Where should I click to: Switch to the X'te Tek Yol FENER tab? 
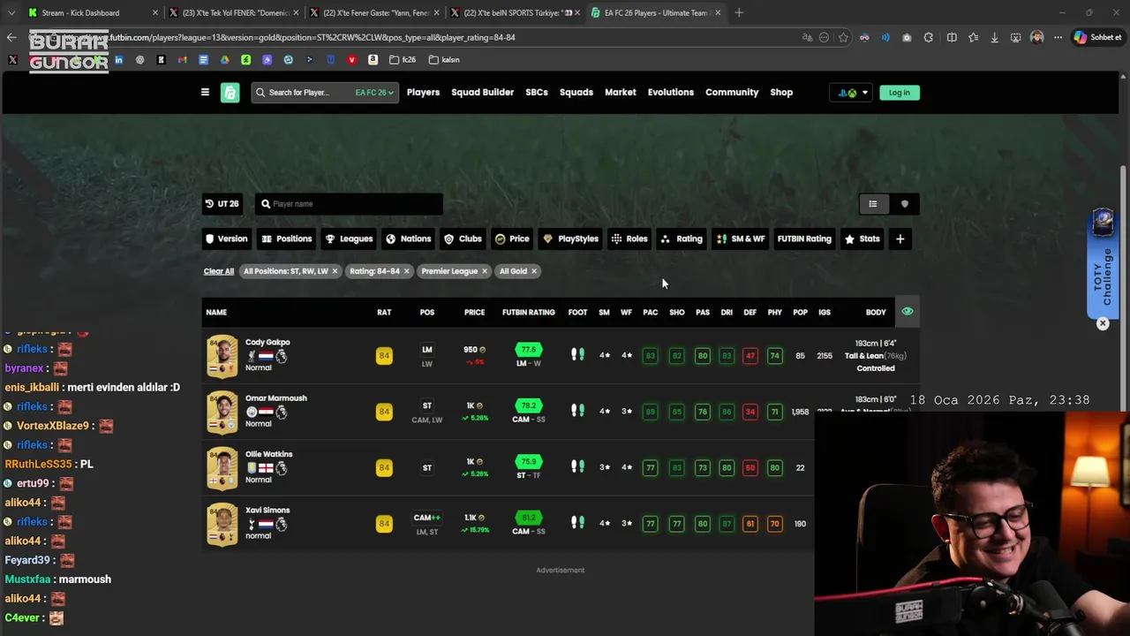point(235,12)
